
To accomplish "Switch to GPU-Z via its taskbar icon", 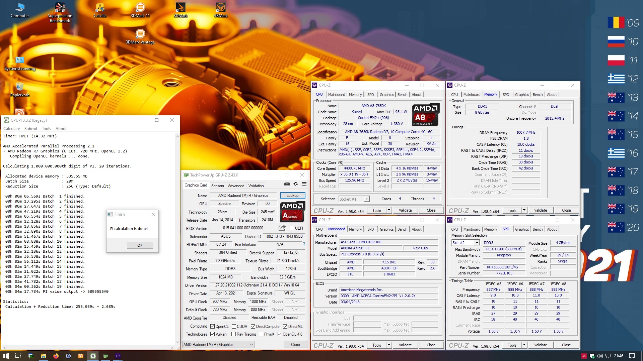I will [x=105, y=356].
